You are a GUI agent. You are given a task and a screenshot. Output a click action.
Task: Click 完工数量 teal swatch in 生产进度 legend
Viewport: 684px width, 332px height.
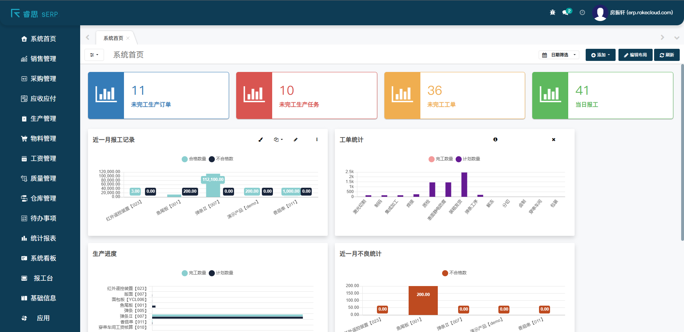[185, 273]
